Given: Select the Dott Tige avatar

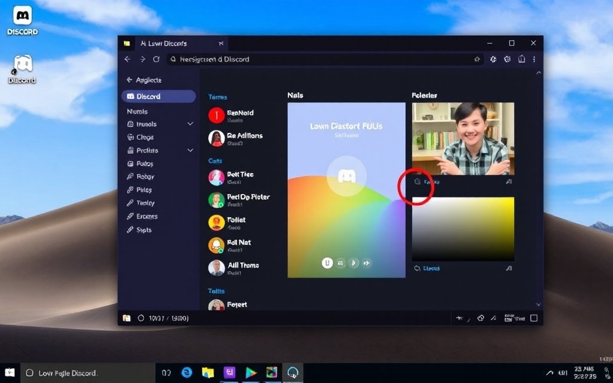Looking at the screenshot, I should click(x=216, y=177).
